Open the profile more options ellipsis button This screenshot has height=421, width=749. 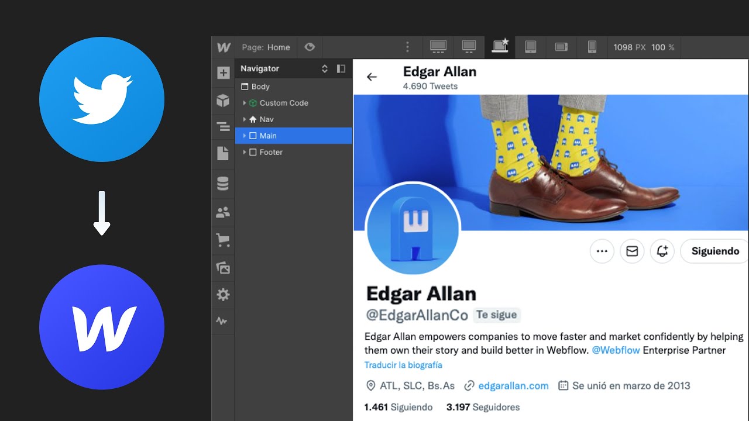(602, 251)
